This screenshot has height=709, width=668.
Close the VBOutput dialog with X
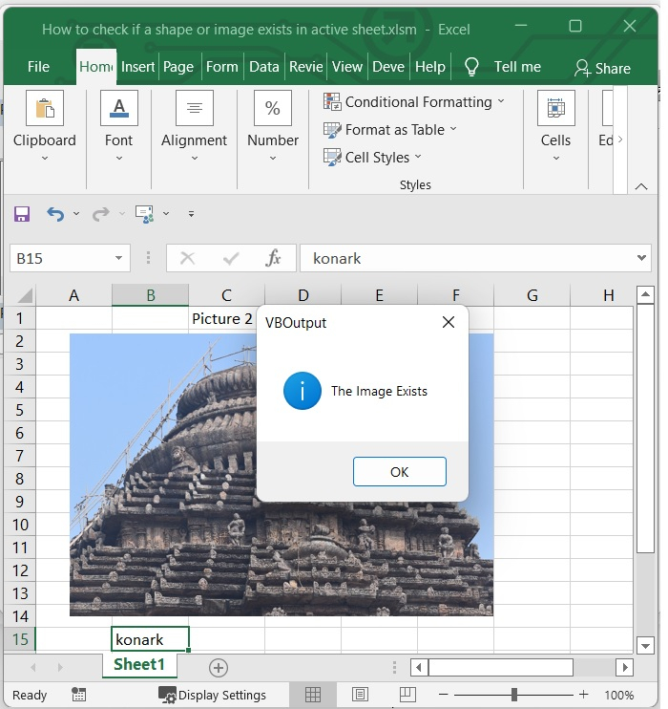pyautogui.click(x=449, y=322)
